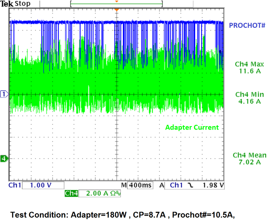Select the Ch4 2.00 A scale readout
The height and width of the screenshot is (221, 274).
100,193
